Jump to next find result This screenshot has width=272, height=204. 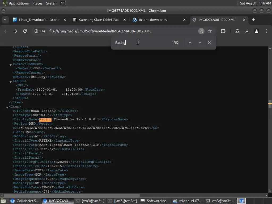pyautogui.click(x=200, y=42)
